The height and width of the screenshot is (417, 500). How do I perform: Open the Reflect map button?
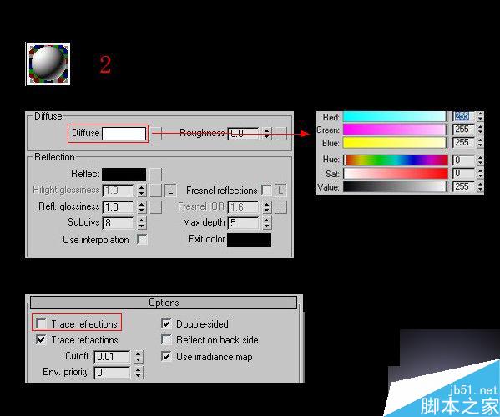click(x=156, y=175)
